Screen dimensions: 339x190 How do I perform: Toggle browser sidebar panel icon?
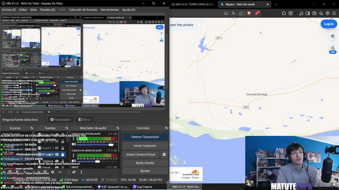307,13
